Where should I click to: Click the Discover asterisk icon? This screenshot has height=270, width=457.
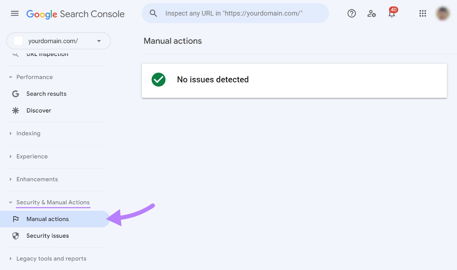(15, 110)
